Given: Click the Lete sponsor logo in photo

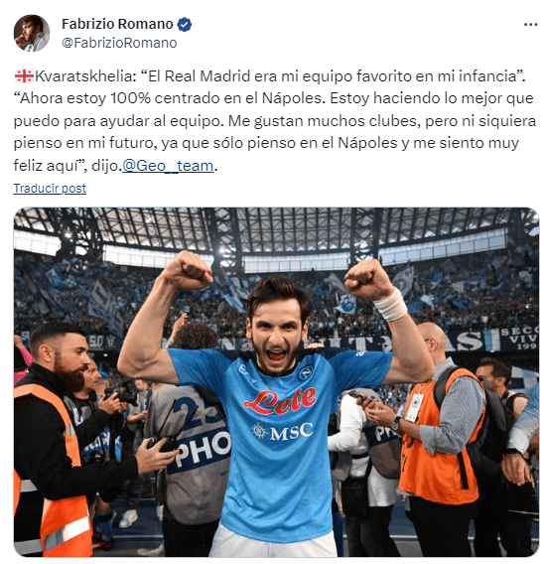Looking at the screenshot, I should (x=280, y=400).
